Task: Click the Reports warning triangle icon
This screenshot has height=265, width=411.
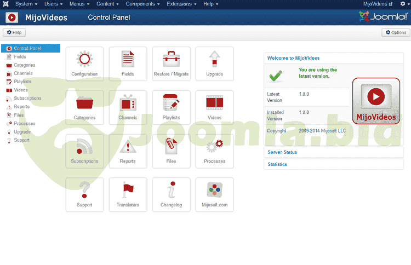Action: [128, 147]
